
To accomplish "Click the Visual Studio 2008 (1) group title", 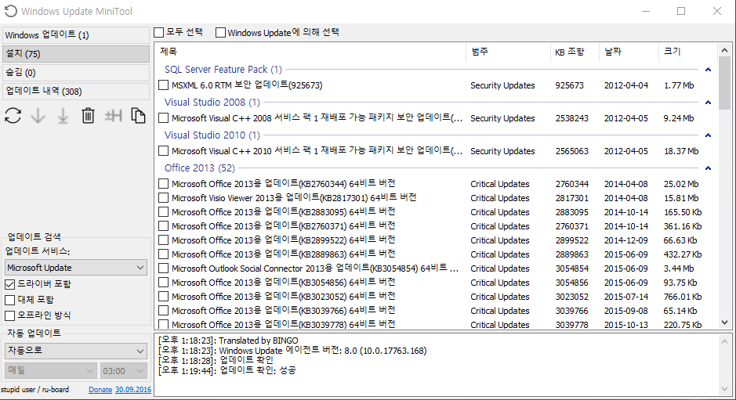I will 212,103.
